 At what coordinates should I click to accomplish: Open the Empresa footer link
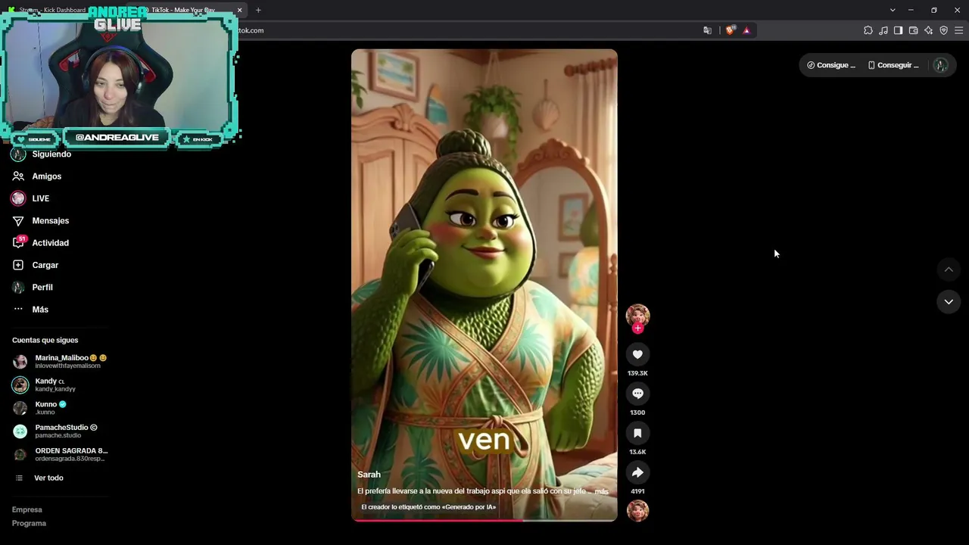click(27, 509)
